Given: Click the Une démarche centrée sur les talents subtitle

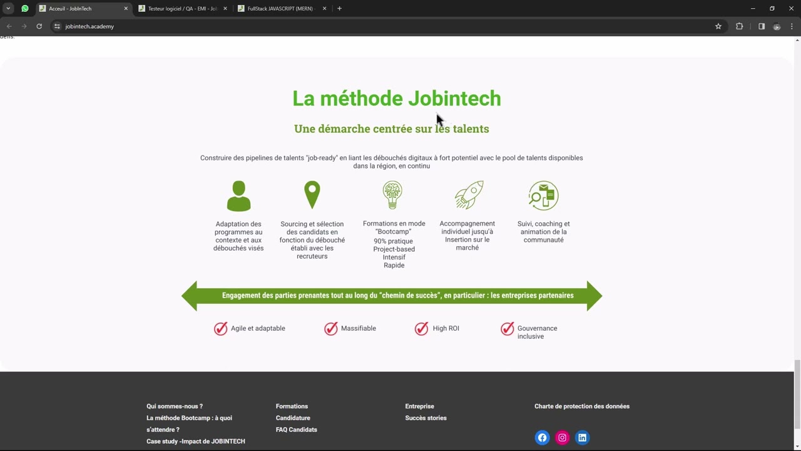Looking at the screenshot, I should (392, 128).
